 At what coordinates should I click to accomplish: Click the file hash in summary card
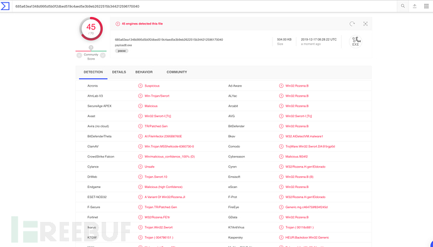tap(169, 39)
